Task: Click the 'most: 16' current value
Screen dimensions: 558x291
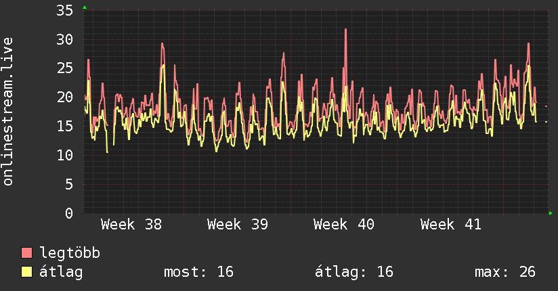Action: (x=198, y=272)
